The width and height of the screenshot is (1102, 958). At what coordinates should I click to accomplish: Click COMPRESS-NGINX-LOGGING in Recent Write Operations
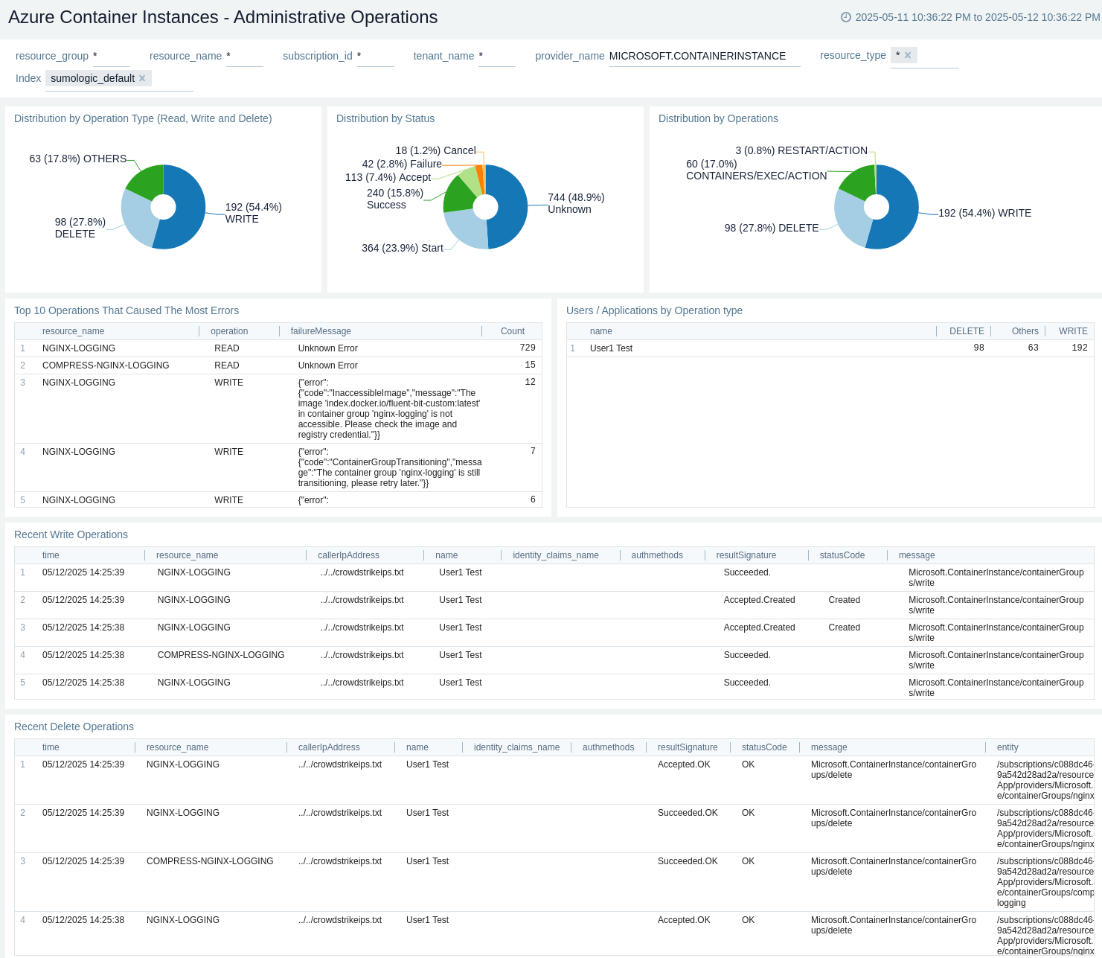(221, 655)
